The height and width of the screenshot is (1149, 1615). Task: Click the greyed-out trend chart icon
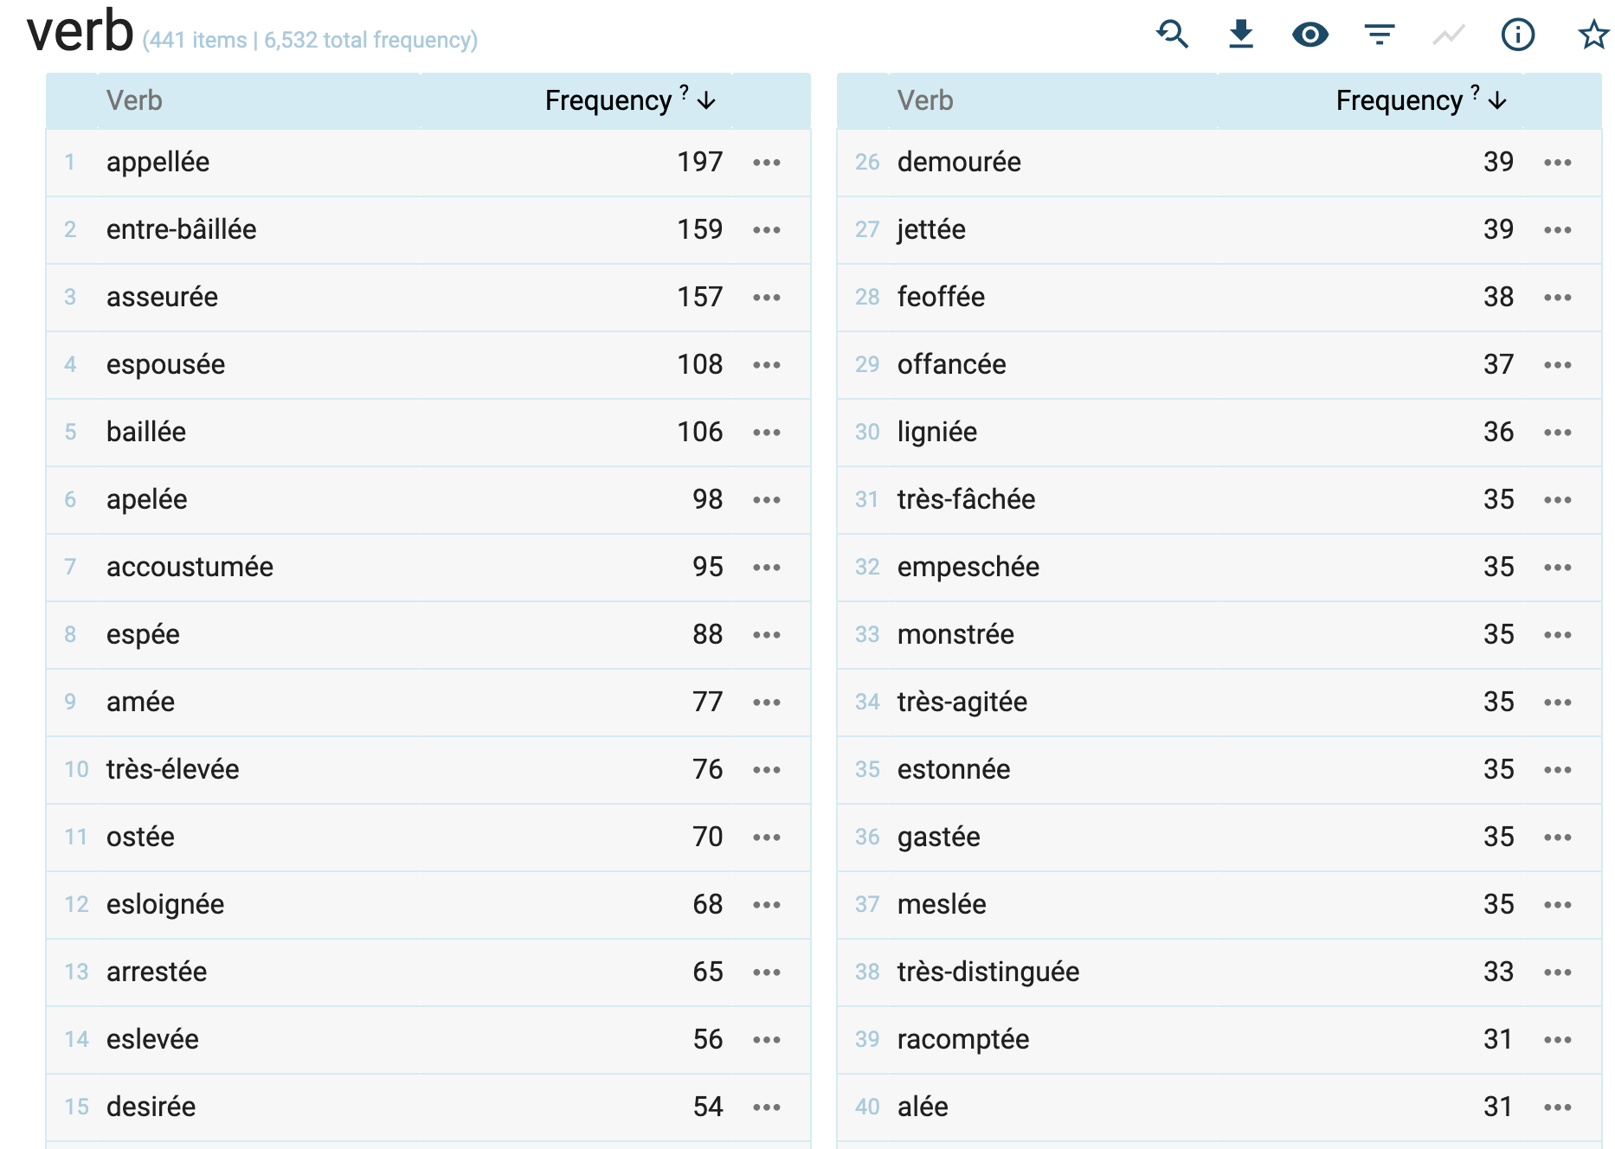tap(1449, 35)
